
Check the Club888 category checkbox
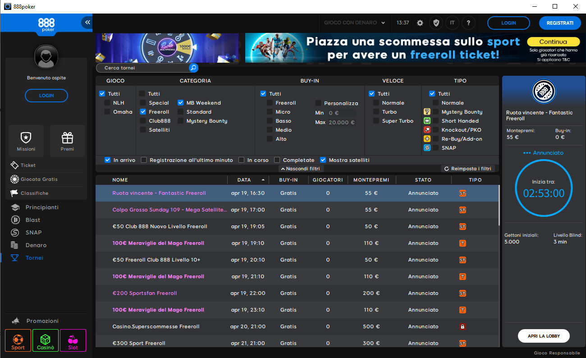coord(143,121)
